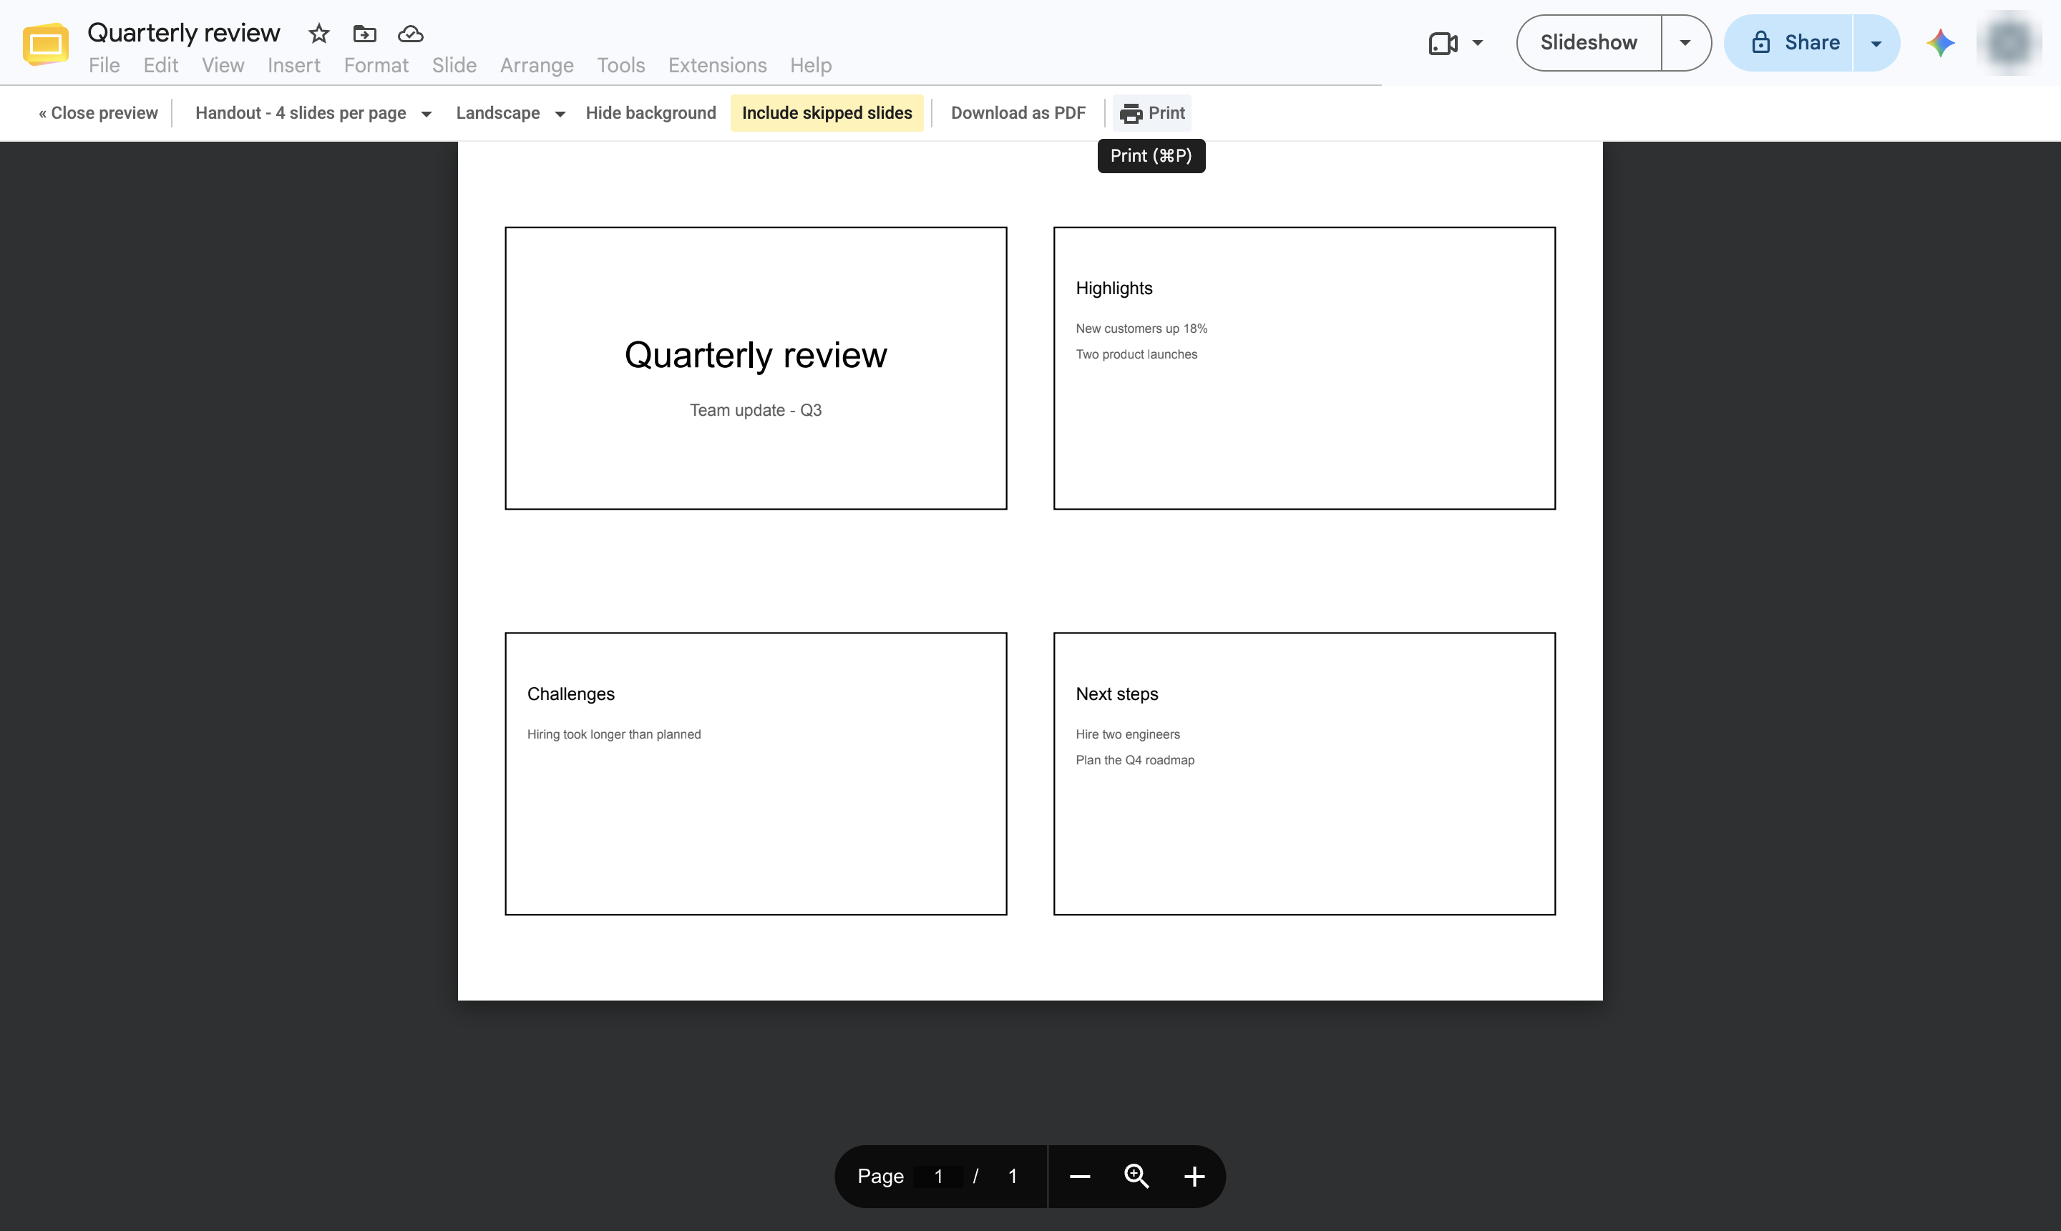This screenshot has width=2061, height=1231.
Task: Select the Highlights slide thumbnail
Action: coord(1305,369)
